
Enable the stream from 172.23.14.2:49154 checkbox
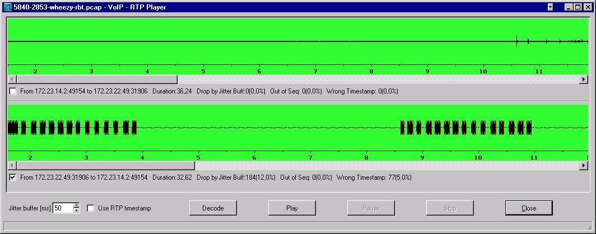tap(13, 91)
